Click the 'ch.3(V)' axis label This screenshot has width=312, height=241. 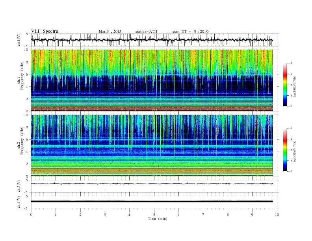19,186
